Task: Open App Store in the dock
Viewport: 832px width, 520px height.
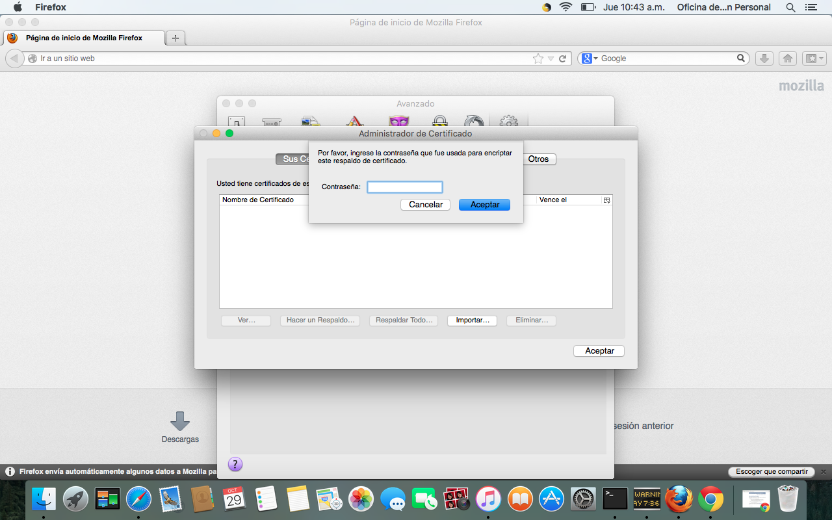Action: click(552, 499)
